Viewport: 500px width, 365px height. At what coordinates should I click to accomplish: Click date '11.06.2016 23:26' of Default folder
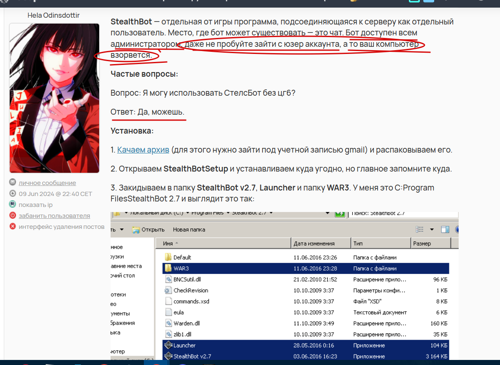[315, 258]
